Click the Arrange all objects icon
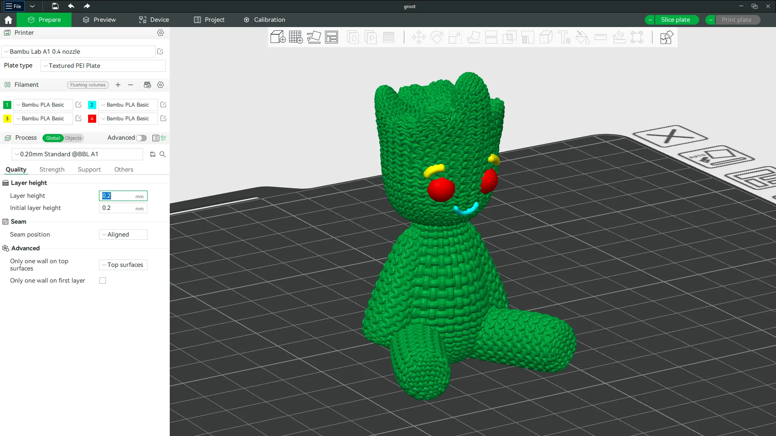776x436 pixels. [x=331, y=38]
